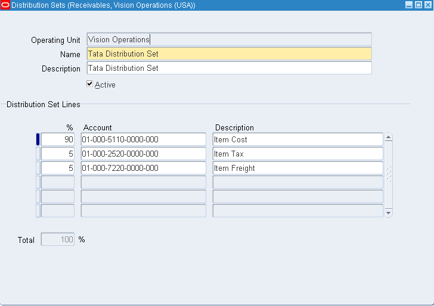Click the Operating Unit field
Screen dimensions: 434x306
point(229,39)
